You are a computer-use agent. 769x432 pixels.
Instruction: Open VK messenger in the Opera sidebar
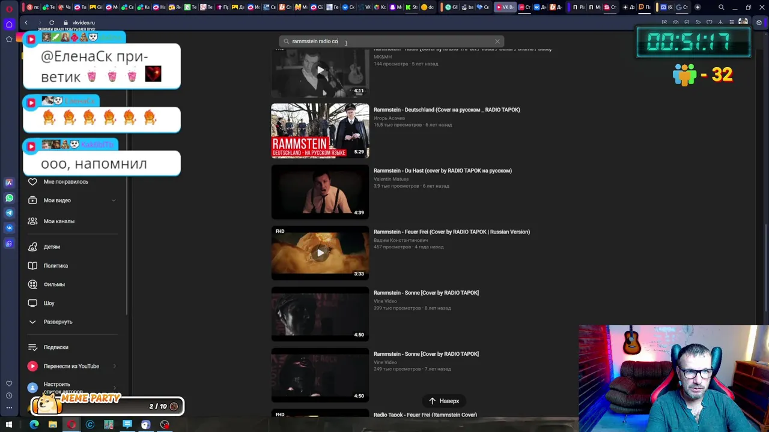pyautogui.click(x=9, y=227)
